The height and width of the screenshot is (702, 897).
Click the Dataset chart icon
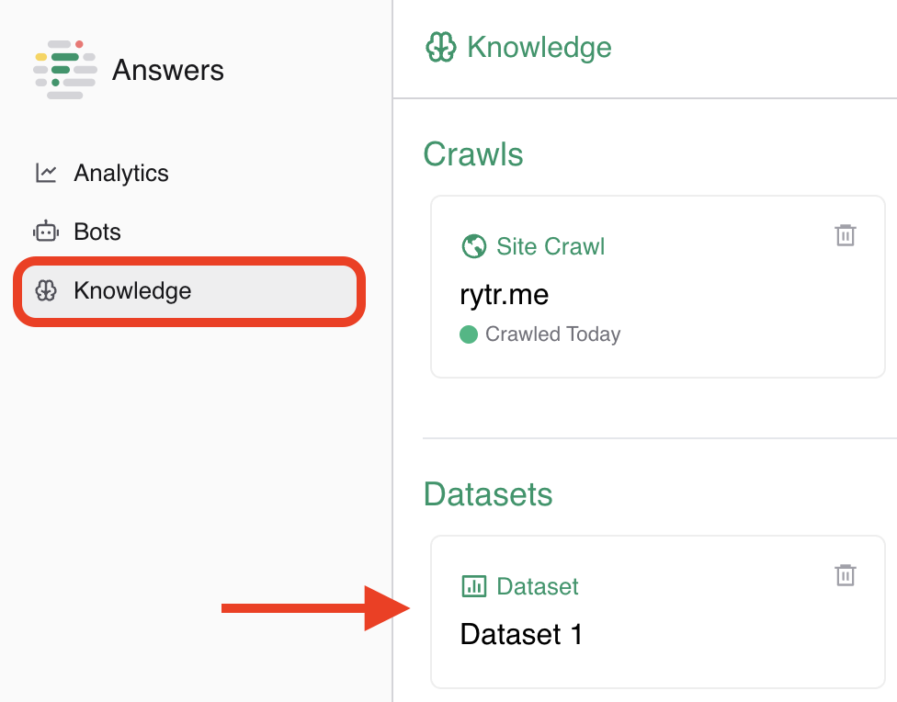[473, 586]
